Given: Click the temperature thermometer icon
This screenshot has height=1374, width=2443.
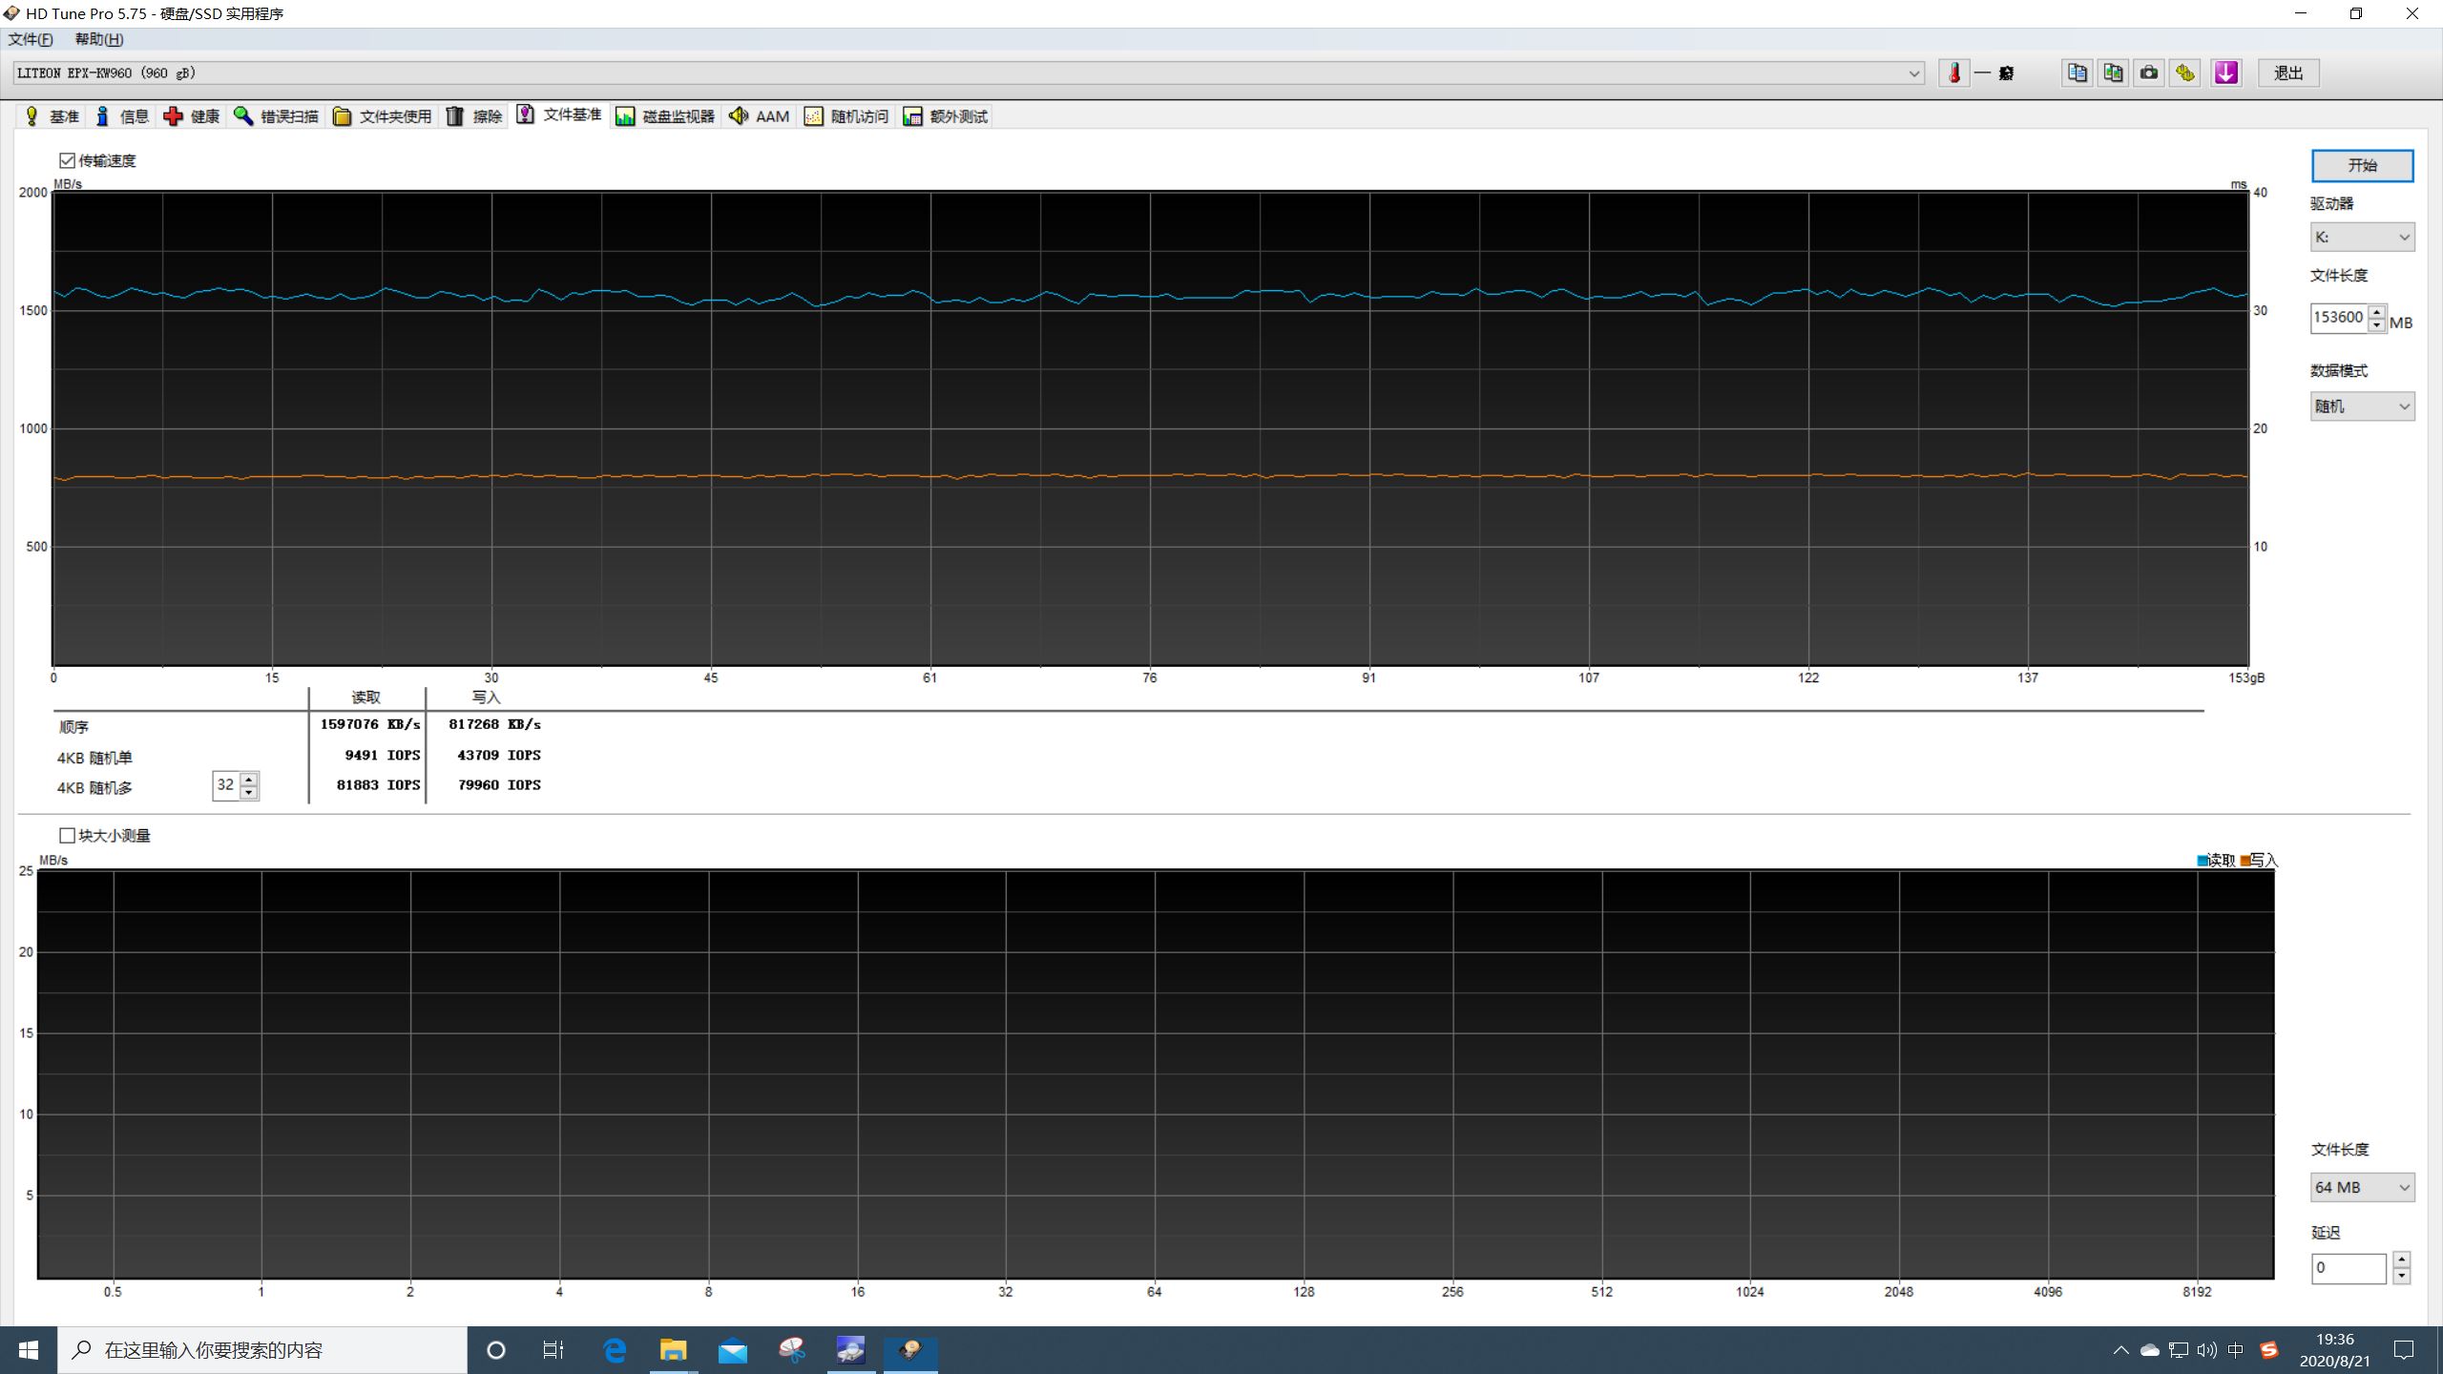Looking at the screenshot, I should point(1953,73).
